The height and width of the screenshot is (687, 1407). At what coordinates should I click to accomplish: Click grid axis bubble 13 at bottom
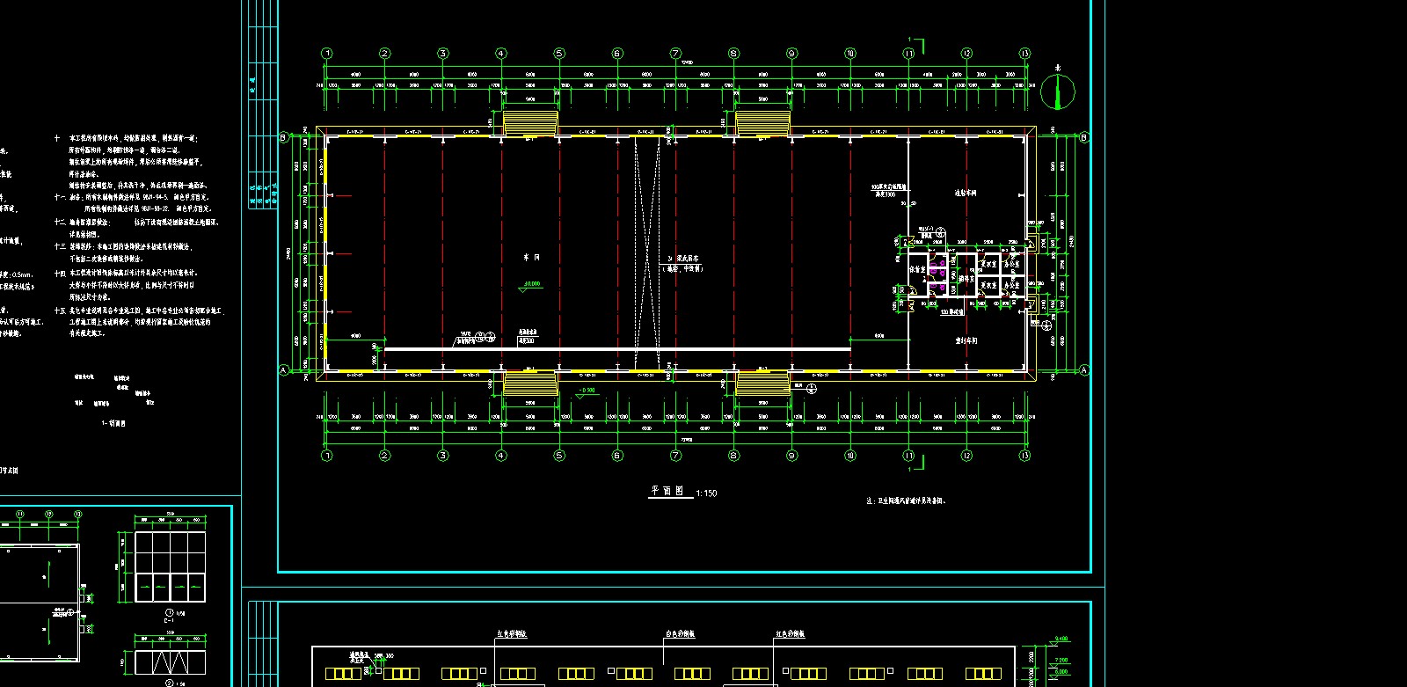coord(1024,456)
